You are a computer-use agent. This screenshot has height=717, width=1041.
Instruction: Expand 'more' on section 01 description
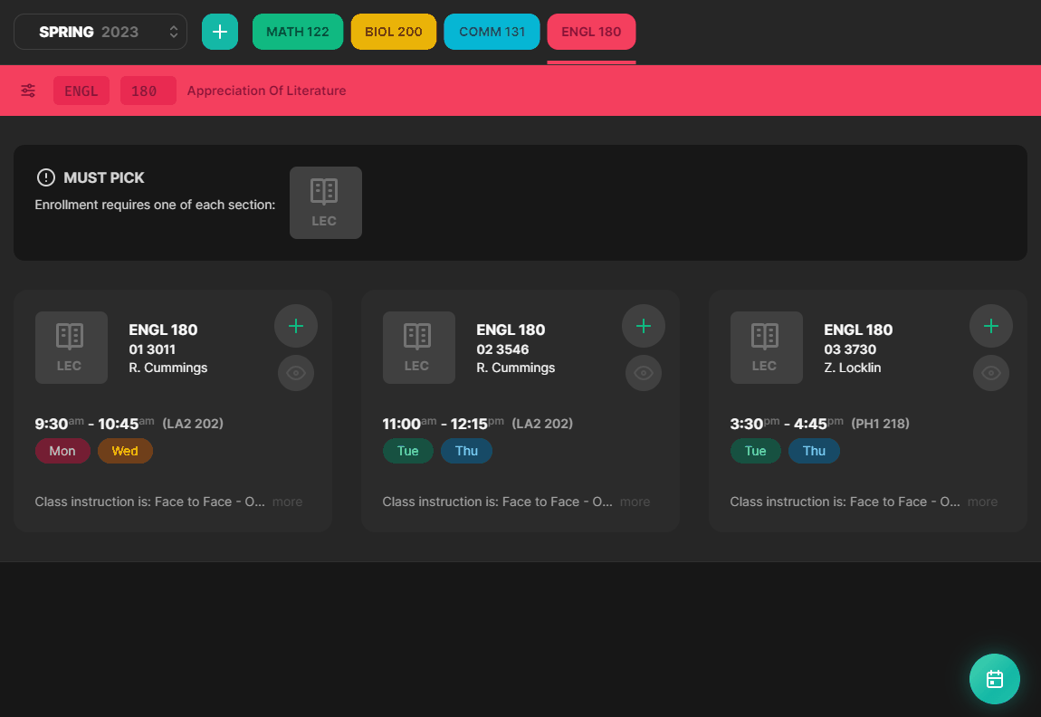click(288, 502)
